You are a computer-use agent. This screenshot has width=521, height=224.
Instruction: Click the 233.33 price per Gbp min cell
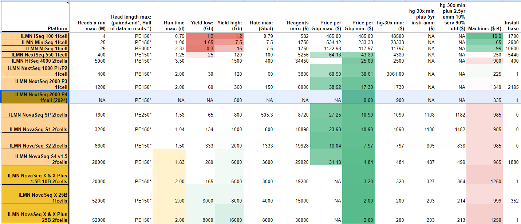359,42
